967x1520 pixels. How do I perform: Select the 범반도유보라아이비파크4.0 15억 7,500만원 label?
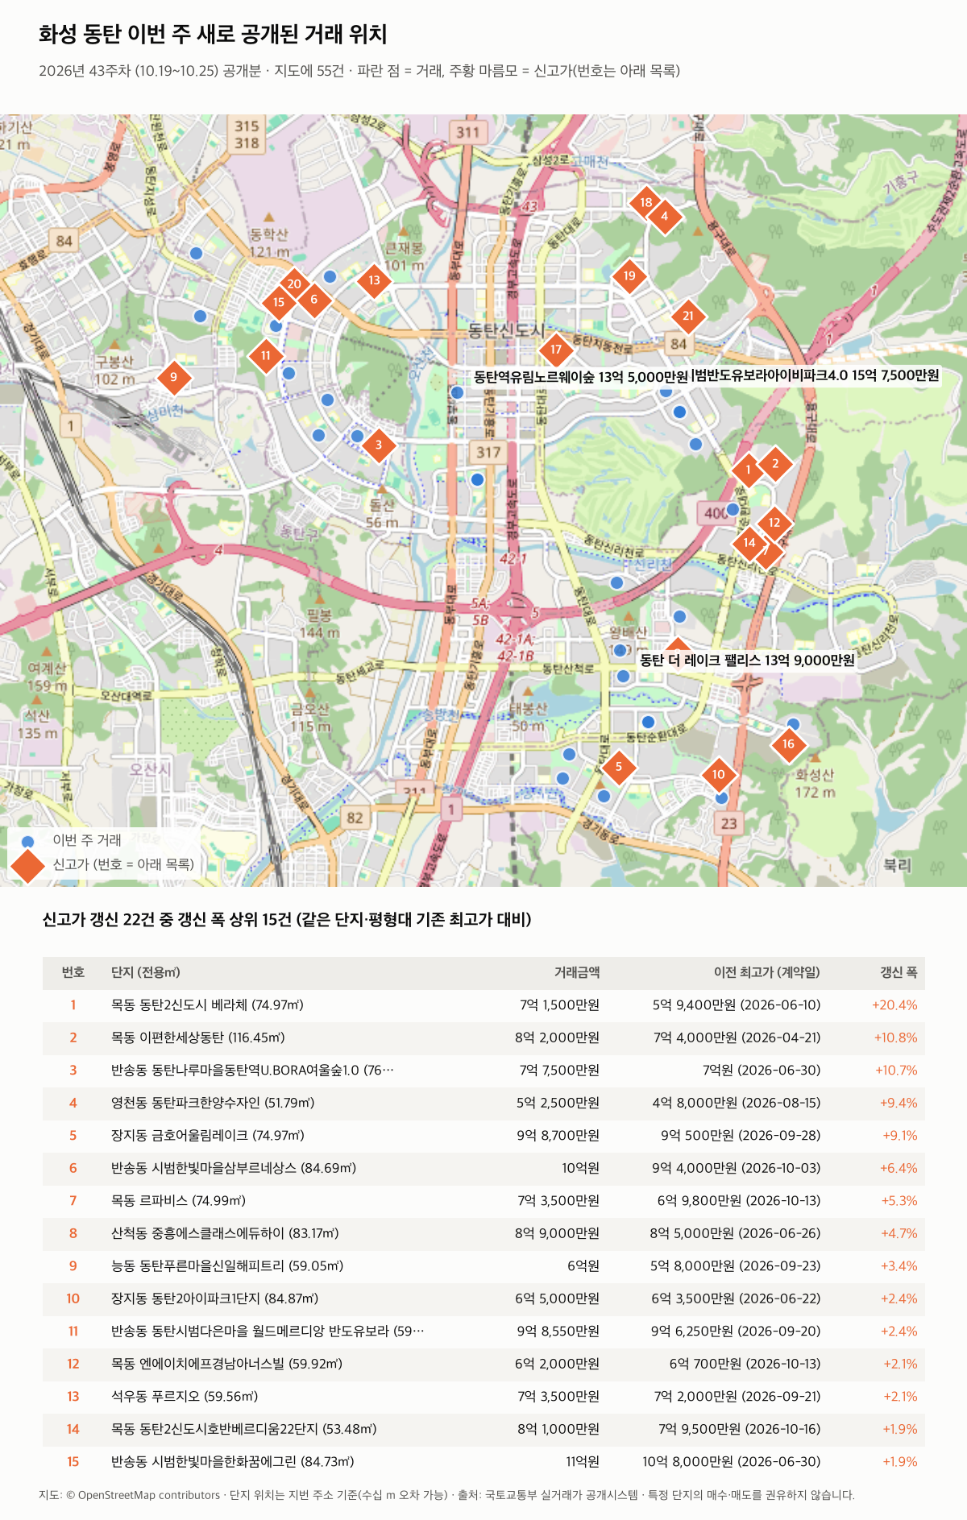coord(816,375)
